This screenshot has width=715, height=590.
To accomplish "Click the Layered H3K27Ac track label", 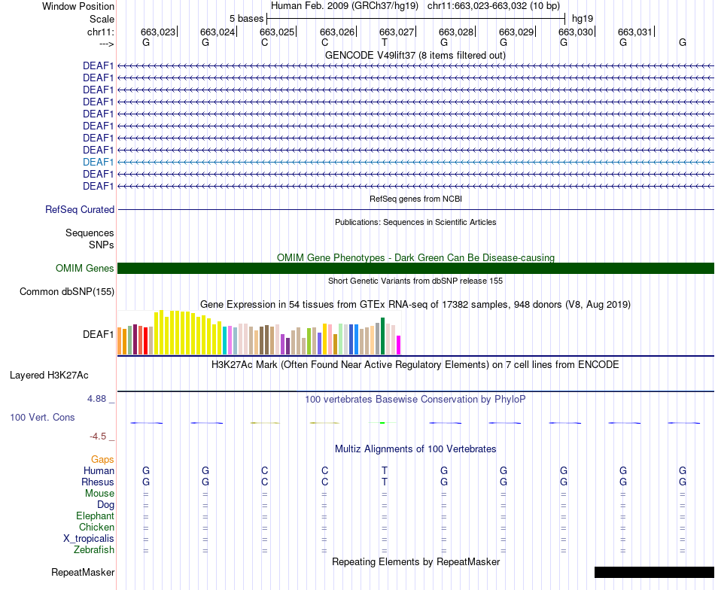I will pos(49,376).
